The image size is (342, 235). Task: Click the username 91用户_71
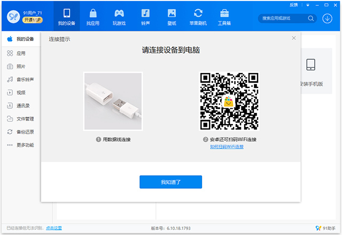coord(33,13)
